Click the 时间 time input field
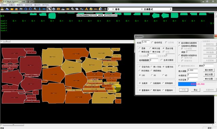Viewport: 217px width, 129px height. pos(146,42)
